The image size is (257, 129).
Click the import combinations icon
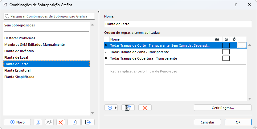[74, 122]
